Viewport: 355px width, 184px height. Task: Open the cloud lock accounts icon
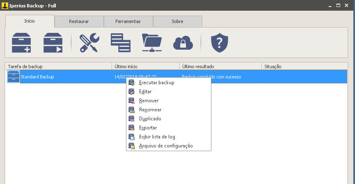click(x=183, y=43)
